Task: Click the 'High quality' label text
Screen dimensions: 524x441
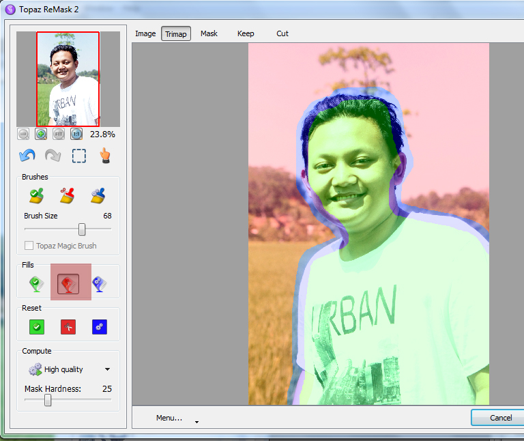Action: point(63,369)
